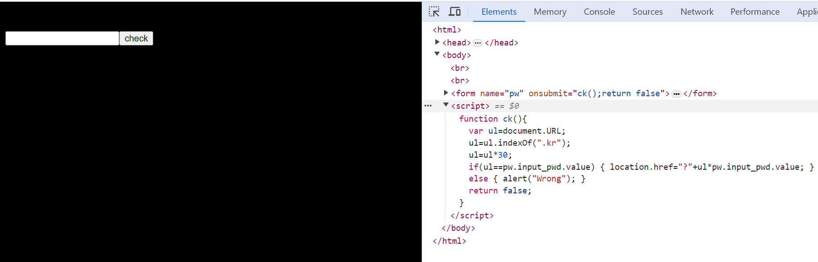Activate the inspect element picker icon

click(x=434, y=12)
